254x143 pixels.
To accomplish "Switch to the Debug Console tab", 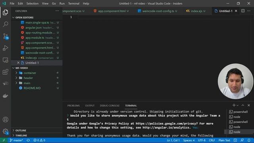I will point(110,106).
